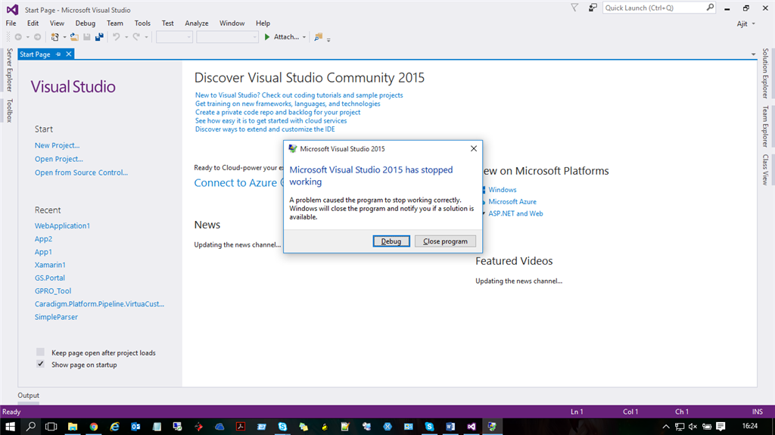Open File Explorer from the taskbar
The image size is (775, 435).
(73, 427)
